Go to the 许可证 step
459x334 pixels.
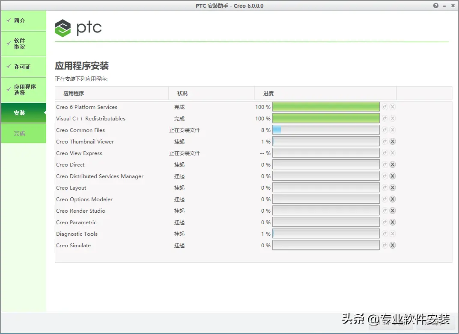coord(24,67)
